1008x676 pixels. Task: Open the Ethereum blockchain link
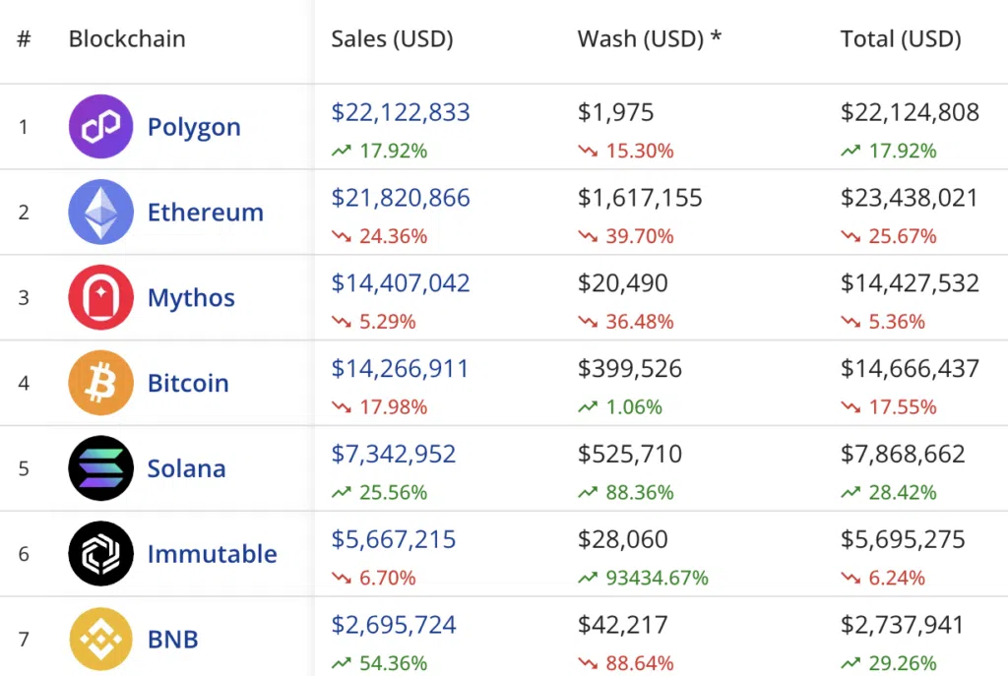click(205, 212)
